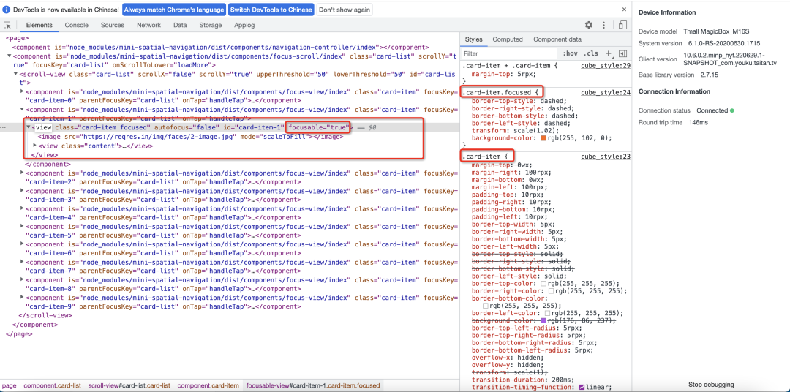The height and width of the screenshot is (392, 790).
Task: Click the purple background-color swatch
Action: coord(543,320)
